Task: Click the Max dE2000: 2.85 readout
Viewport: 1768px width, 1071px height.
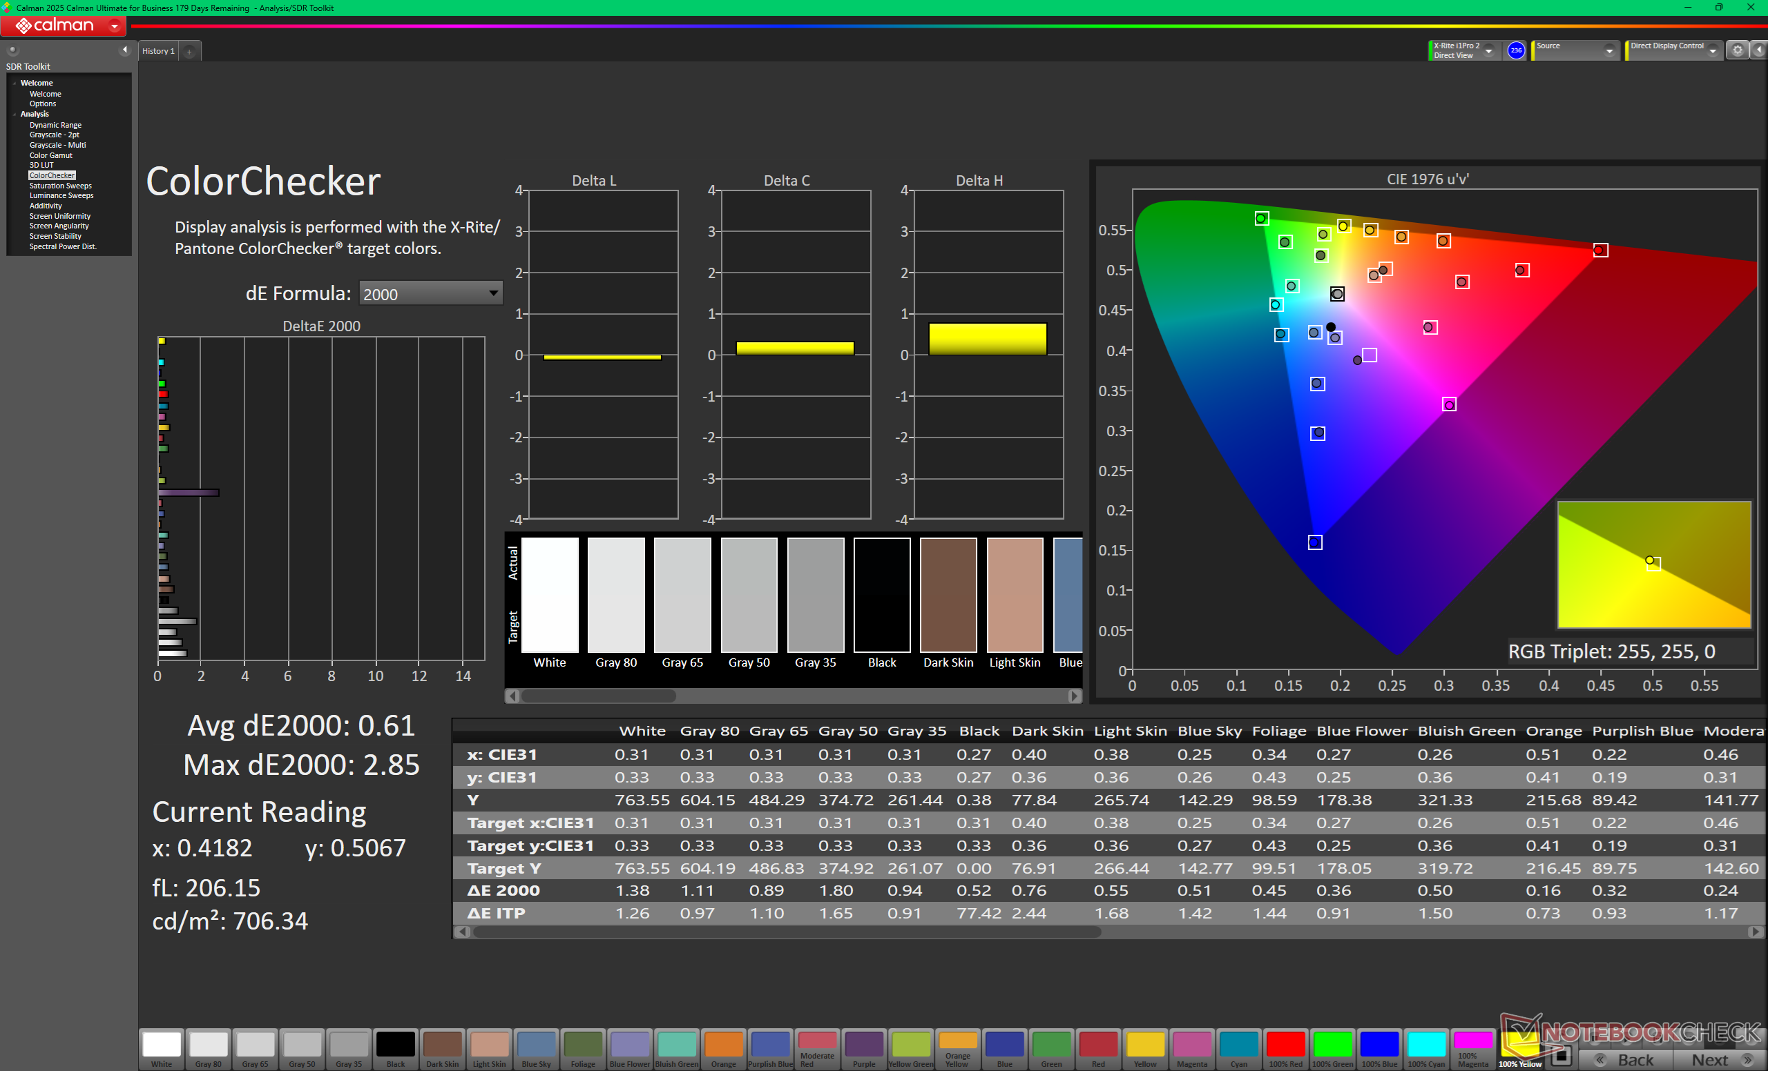Action: pyautogui.click(x=301, y=765)
